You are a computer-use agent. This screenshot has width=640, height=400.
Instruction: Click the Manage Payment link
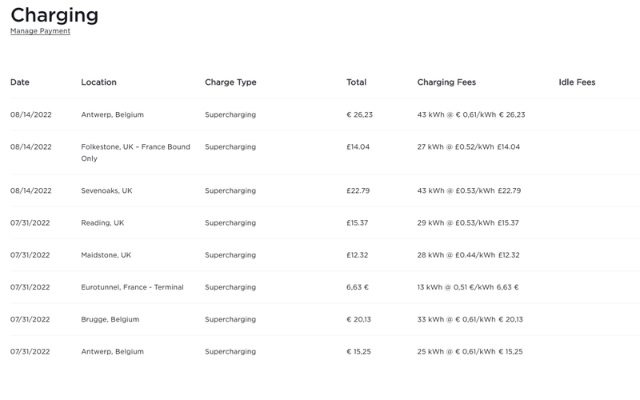tap(40, 31)
